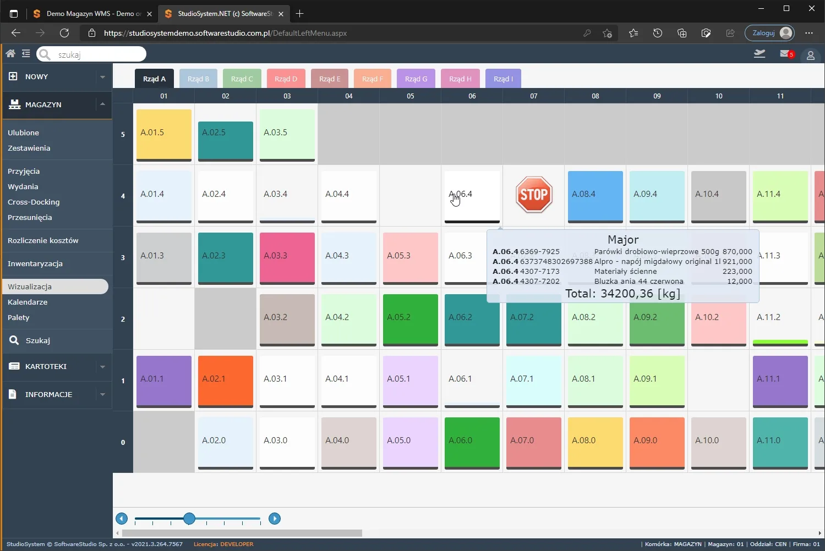
Task: Switch to the Rząd H tab
Action: pos(460,79)
